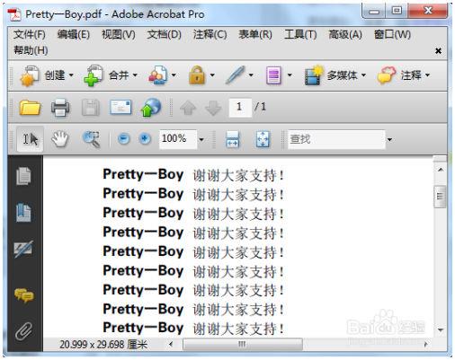Open the collaborate people icon
Screen dimensions: 455x360
point(157,75)
